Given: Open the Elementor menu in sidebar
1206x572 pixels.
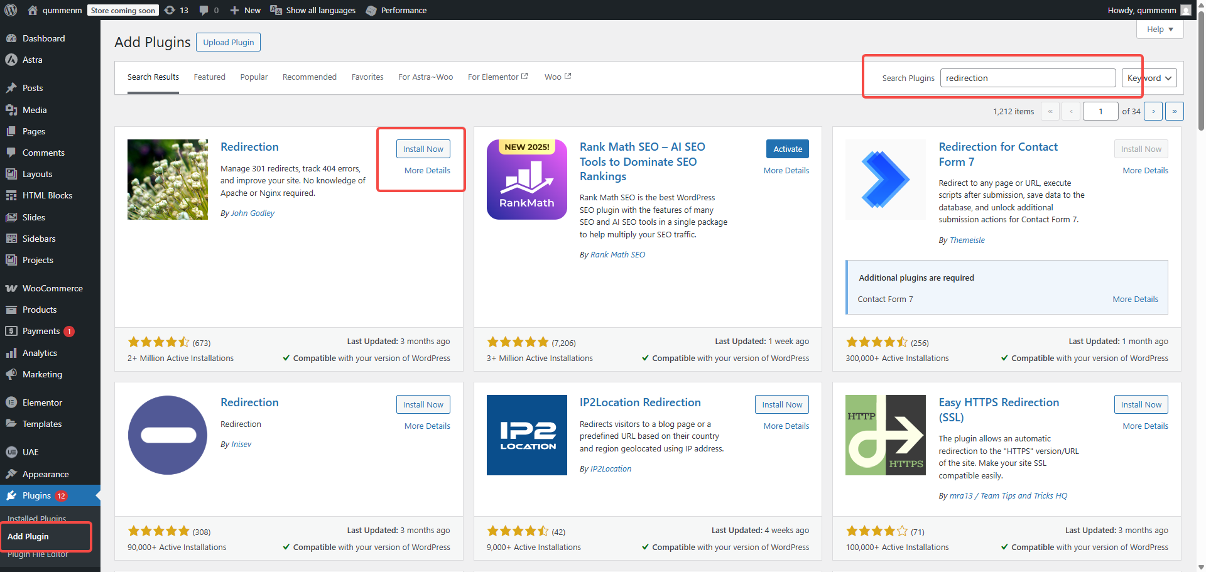Looking at the screenshot, I should click(x=42, y=402).
